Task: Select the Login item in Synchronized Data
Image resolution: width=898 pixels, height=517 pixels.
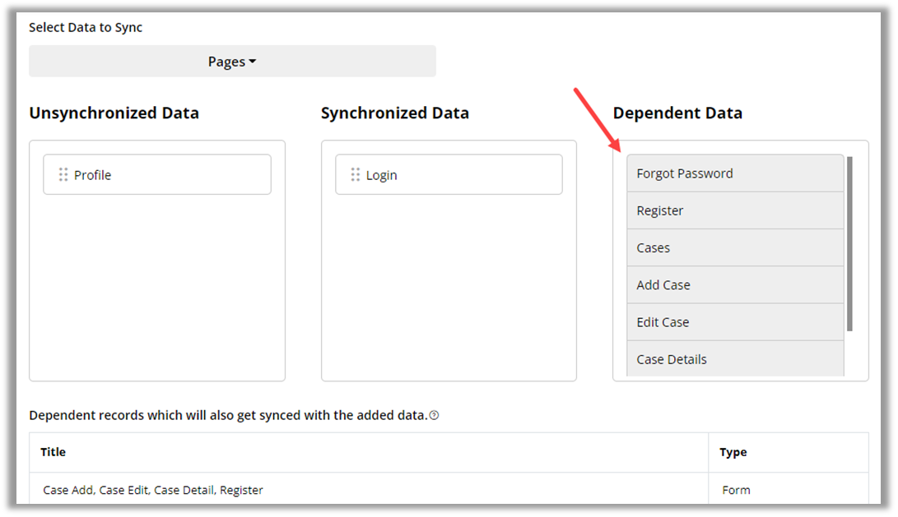Action: pyautogui.click(x=449, y=175)
